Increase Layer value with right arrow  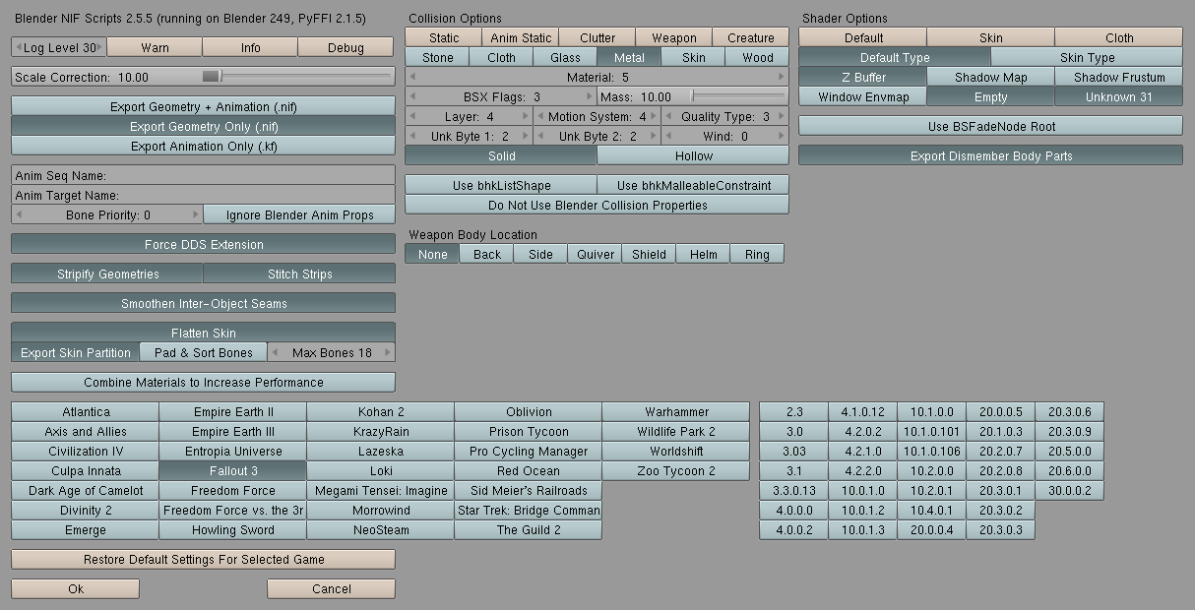point(525,116)
